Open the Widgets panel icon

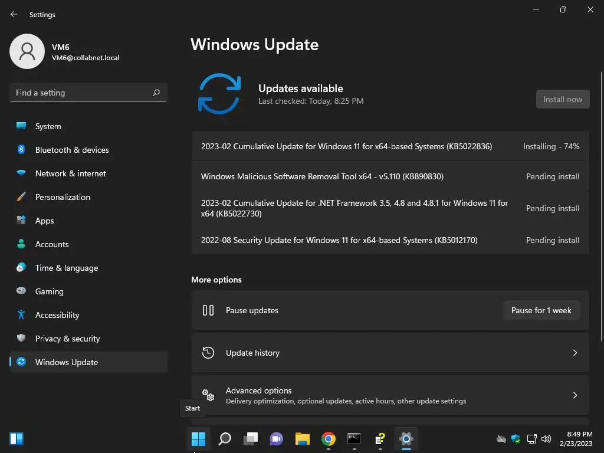coord(16,439)
